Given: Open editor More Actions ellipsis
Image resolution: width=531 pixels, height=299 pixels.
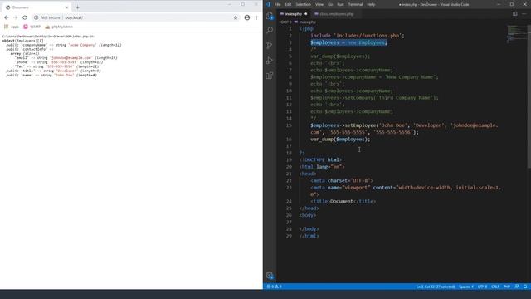Looking at the screenshot, I should click(524, 14).
